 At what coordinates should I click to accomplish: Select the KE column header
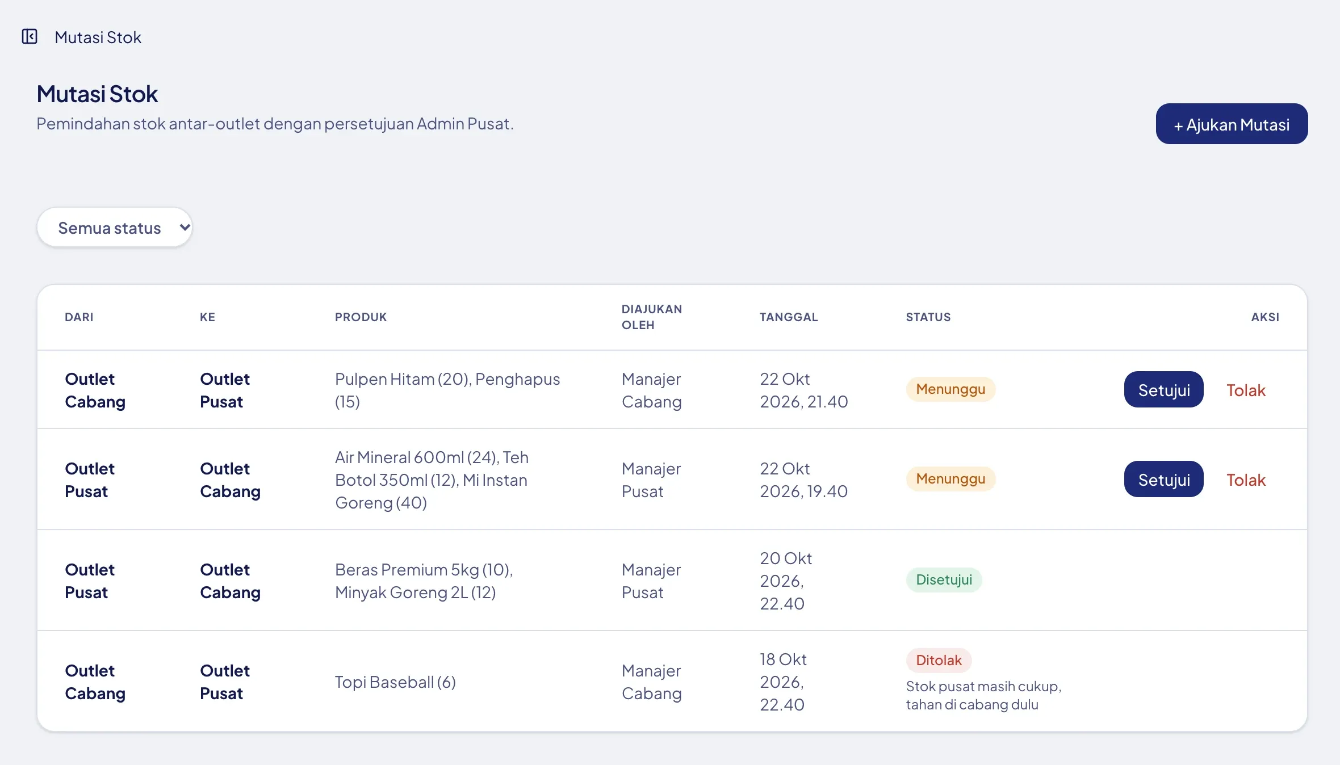click(x=207, y=317)
